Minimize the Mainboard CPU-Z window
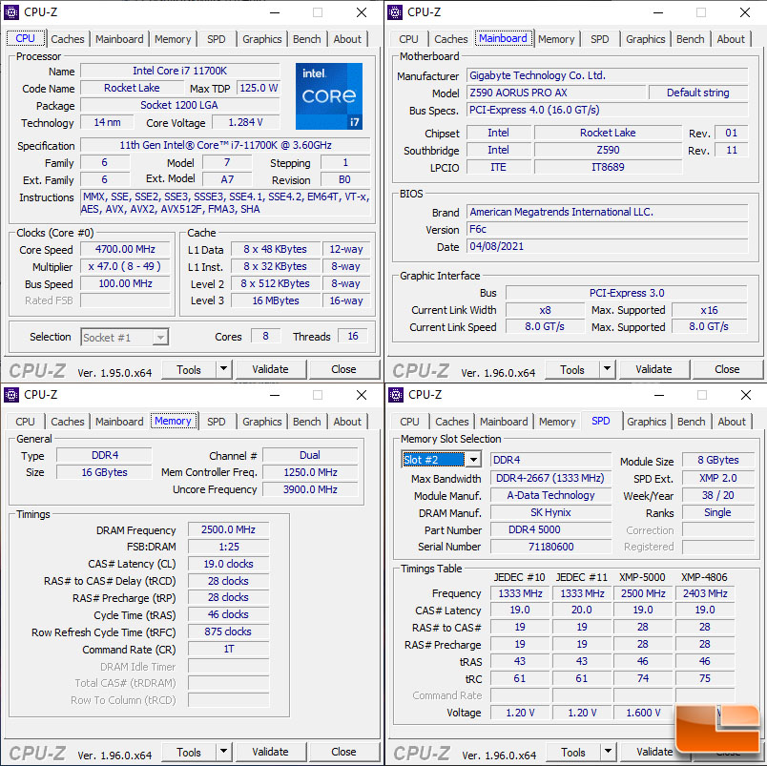The image size is (767, 766). click(658, 12)
